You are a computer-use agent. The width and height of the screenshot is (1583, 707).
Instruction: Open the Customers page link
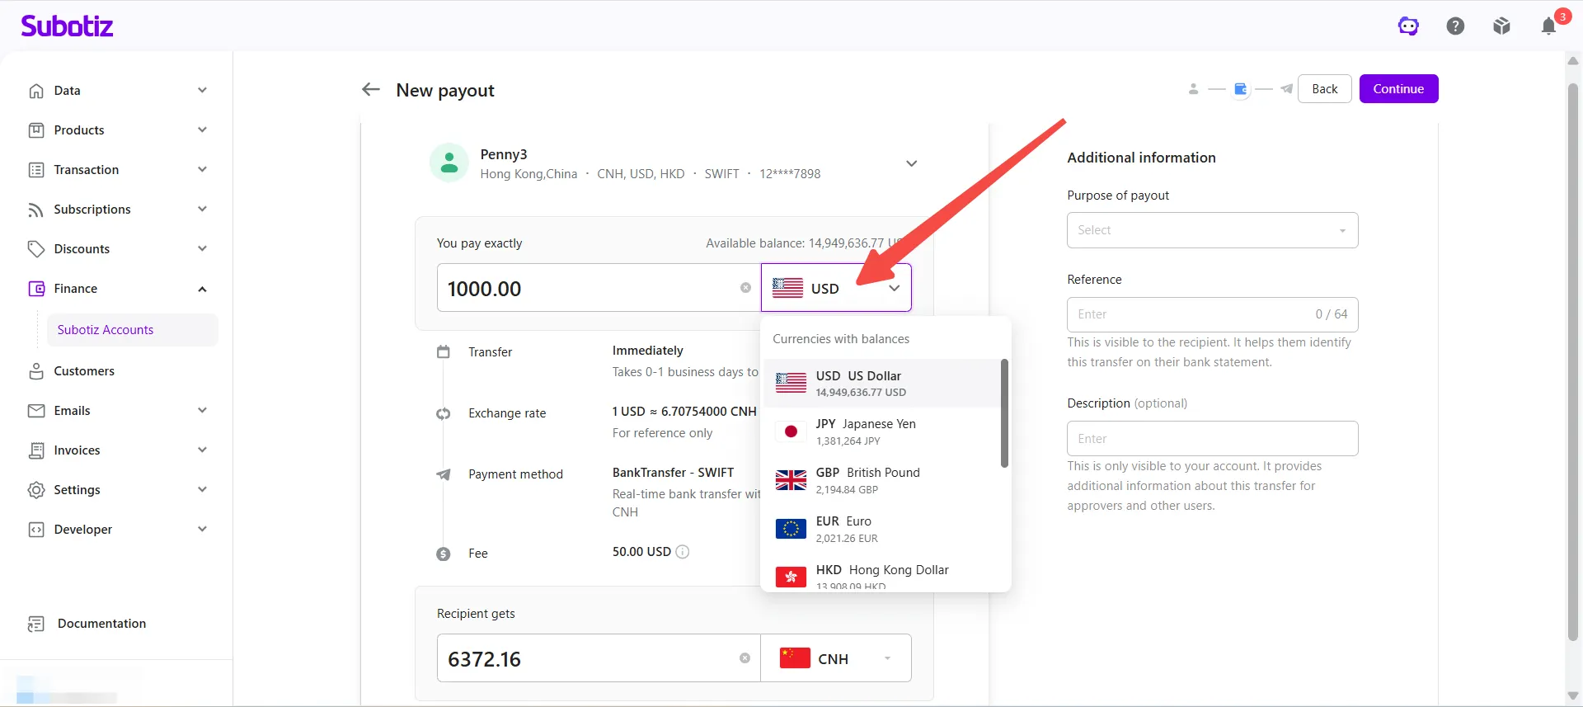[x=84, y=371]
